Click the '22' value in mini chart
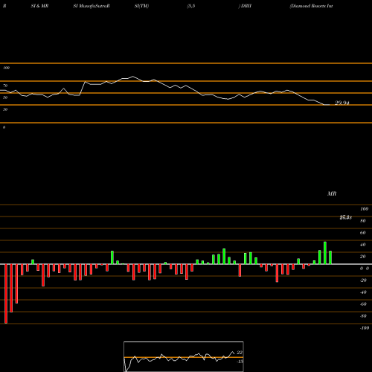 click(240, 353)
